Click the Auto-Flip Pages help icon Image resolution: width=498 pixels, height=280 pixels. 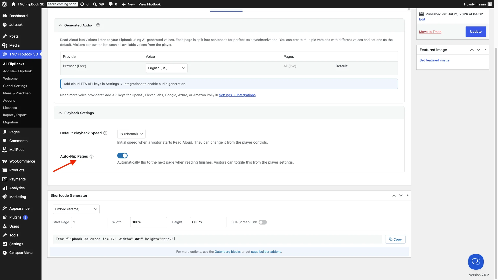[92, 157]
